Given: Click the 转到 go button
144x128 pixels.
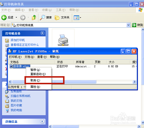Looking at the screenshot, I should click(137, 25).
